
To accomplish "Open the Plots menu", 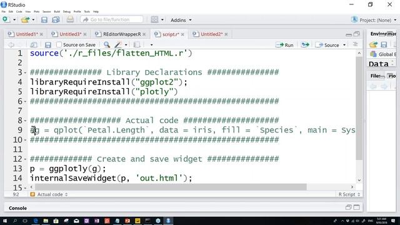I will (x=36, y=11).
